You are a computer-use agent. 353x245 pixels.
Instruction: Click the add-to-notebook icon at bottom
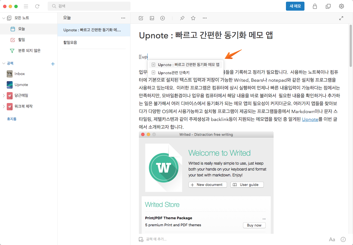141,239
